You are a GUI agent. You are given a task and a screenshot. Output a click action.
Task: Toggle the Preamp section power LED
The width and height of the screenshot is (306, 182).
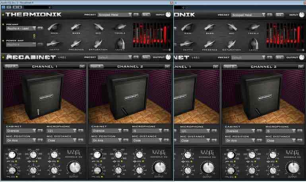click(x=3, y=24)
